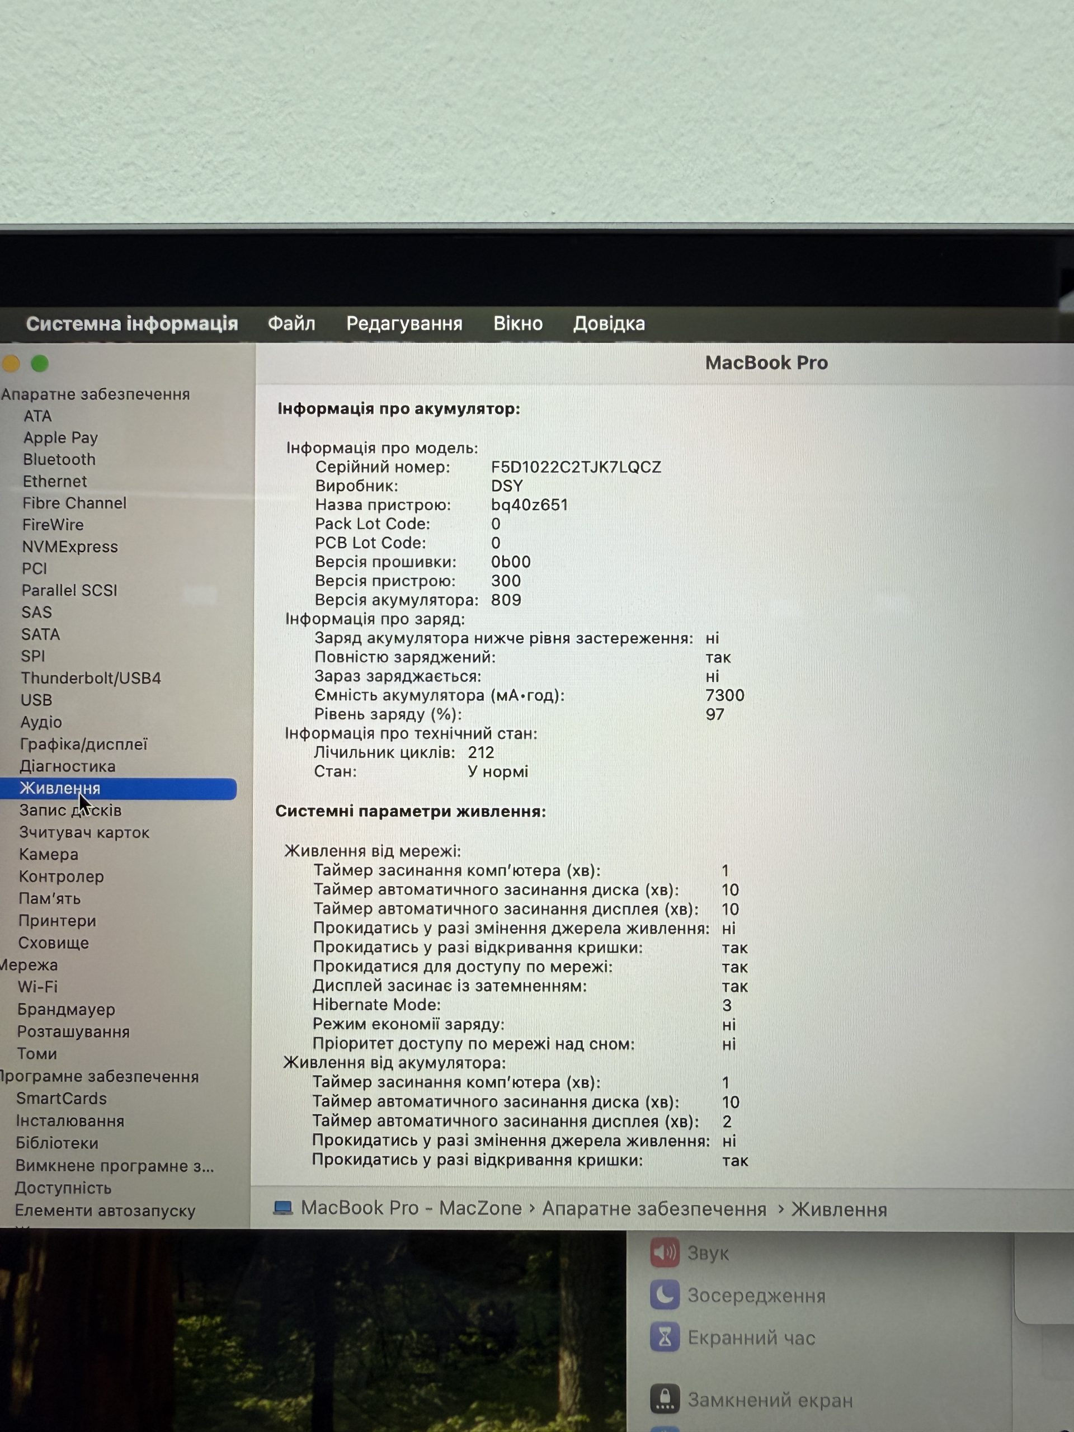Screen dimensions: 1074x1432
Task: Click the MacBook Pro window title
Action: [766, 362]
